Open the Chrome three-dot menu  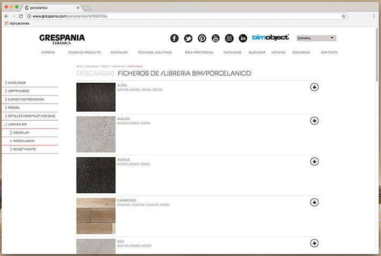click(x=374, y=16)
